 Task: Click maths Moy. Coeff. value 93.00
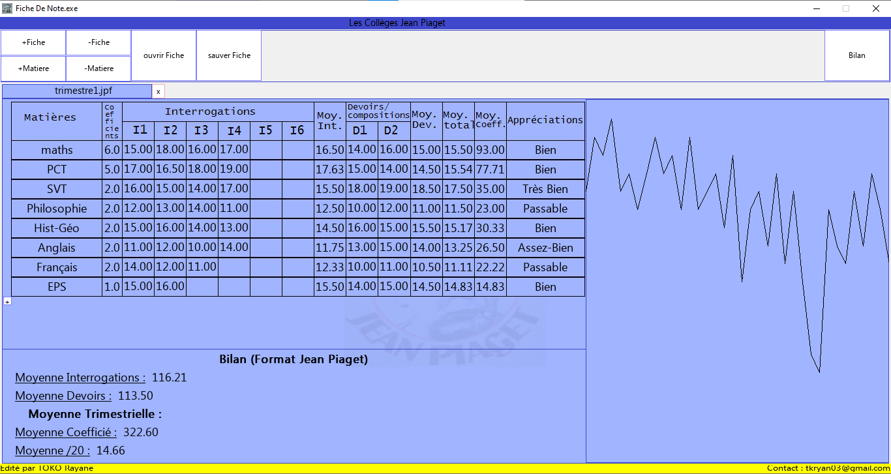coord(491,150)
